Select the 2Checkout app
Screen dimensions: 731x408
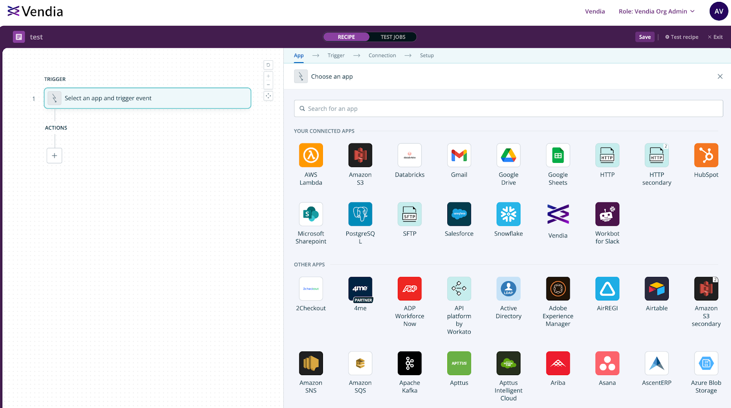311,288
